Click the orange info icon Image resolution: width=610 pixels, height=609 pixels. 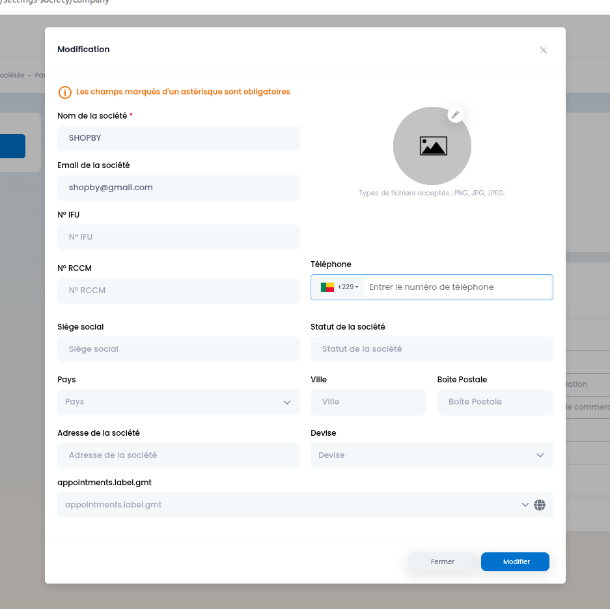(x=64, y=92)
